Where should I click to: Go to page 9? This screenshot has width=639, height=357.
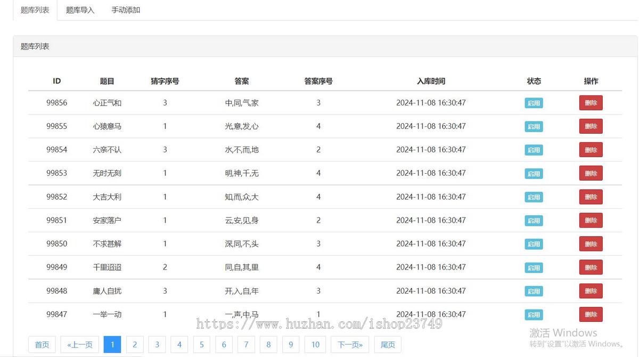pos(291,345)
